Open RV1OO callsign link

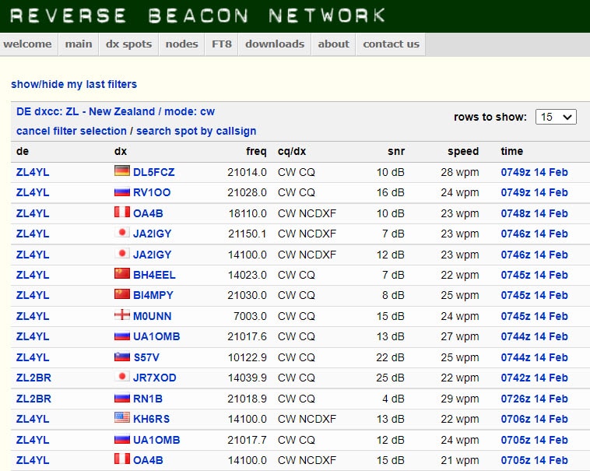152,192
